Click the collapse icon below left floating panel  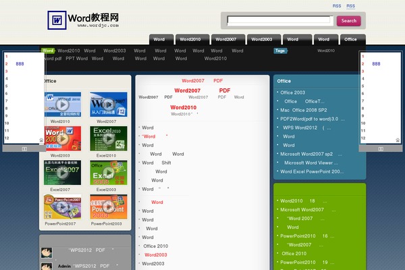24,148
